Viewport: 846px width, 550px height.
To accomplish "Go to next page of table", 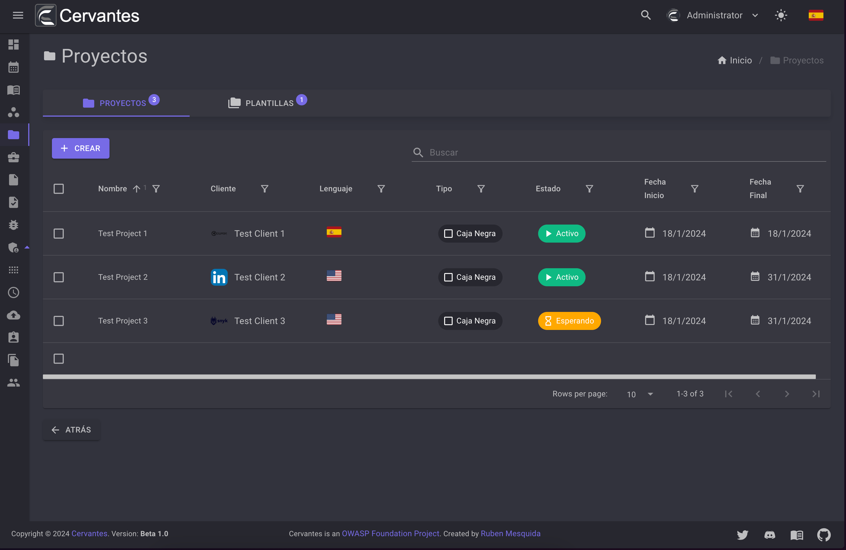I will (787, 394).
